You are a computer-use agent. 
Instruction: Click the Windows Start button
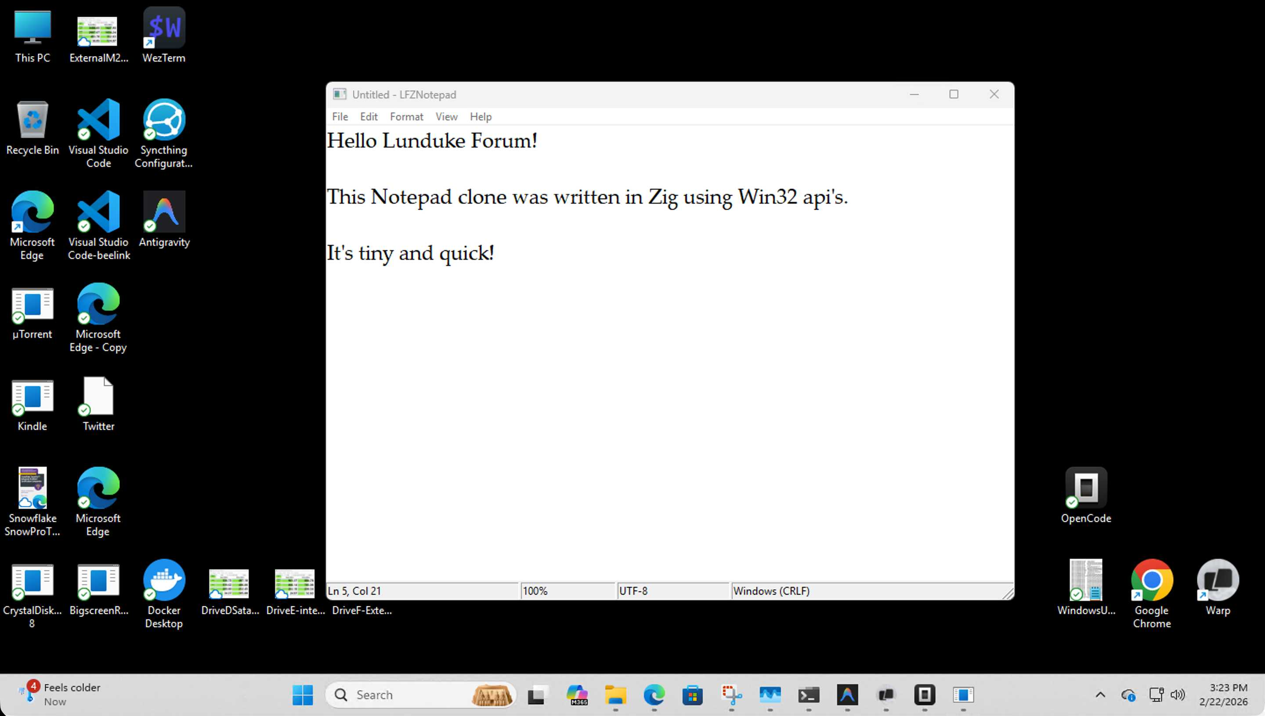coord(302,695)
